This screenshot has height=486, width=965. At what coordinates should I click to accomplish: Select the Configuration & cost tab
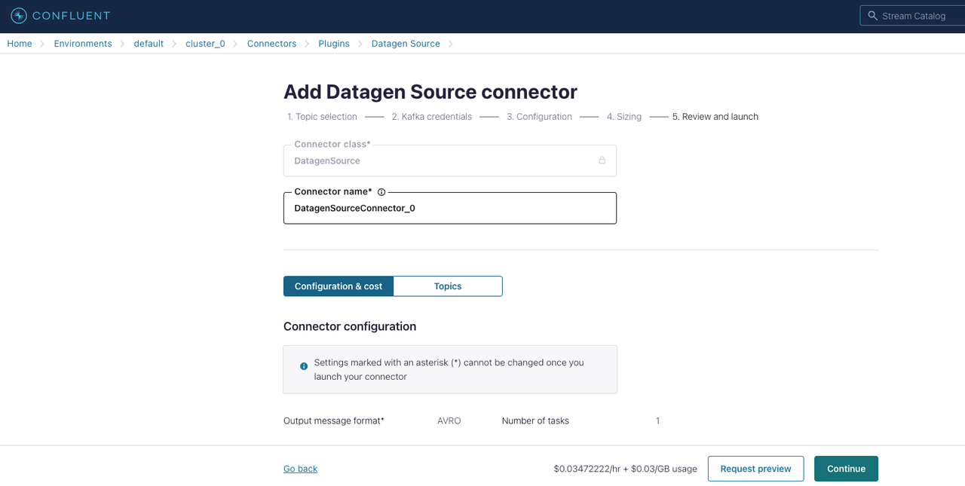pos(339,286)
